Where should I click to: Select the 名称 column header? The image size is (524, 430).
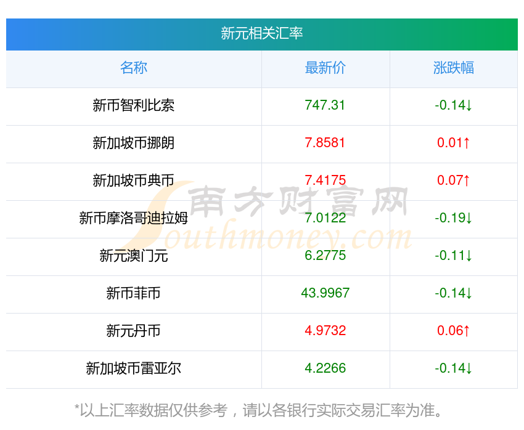pyautogui.click(x=134, y=68)
